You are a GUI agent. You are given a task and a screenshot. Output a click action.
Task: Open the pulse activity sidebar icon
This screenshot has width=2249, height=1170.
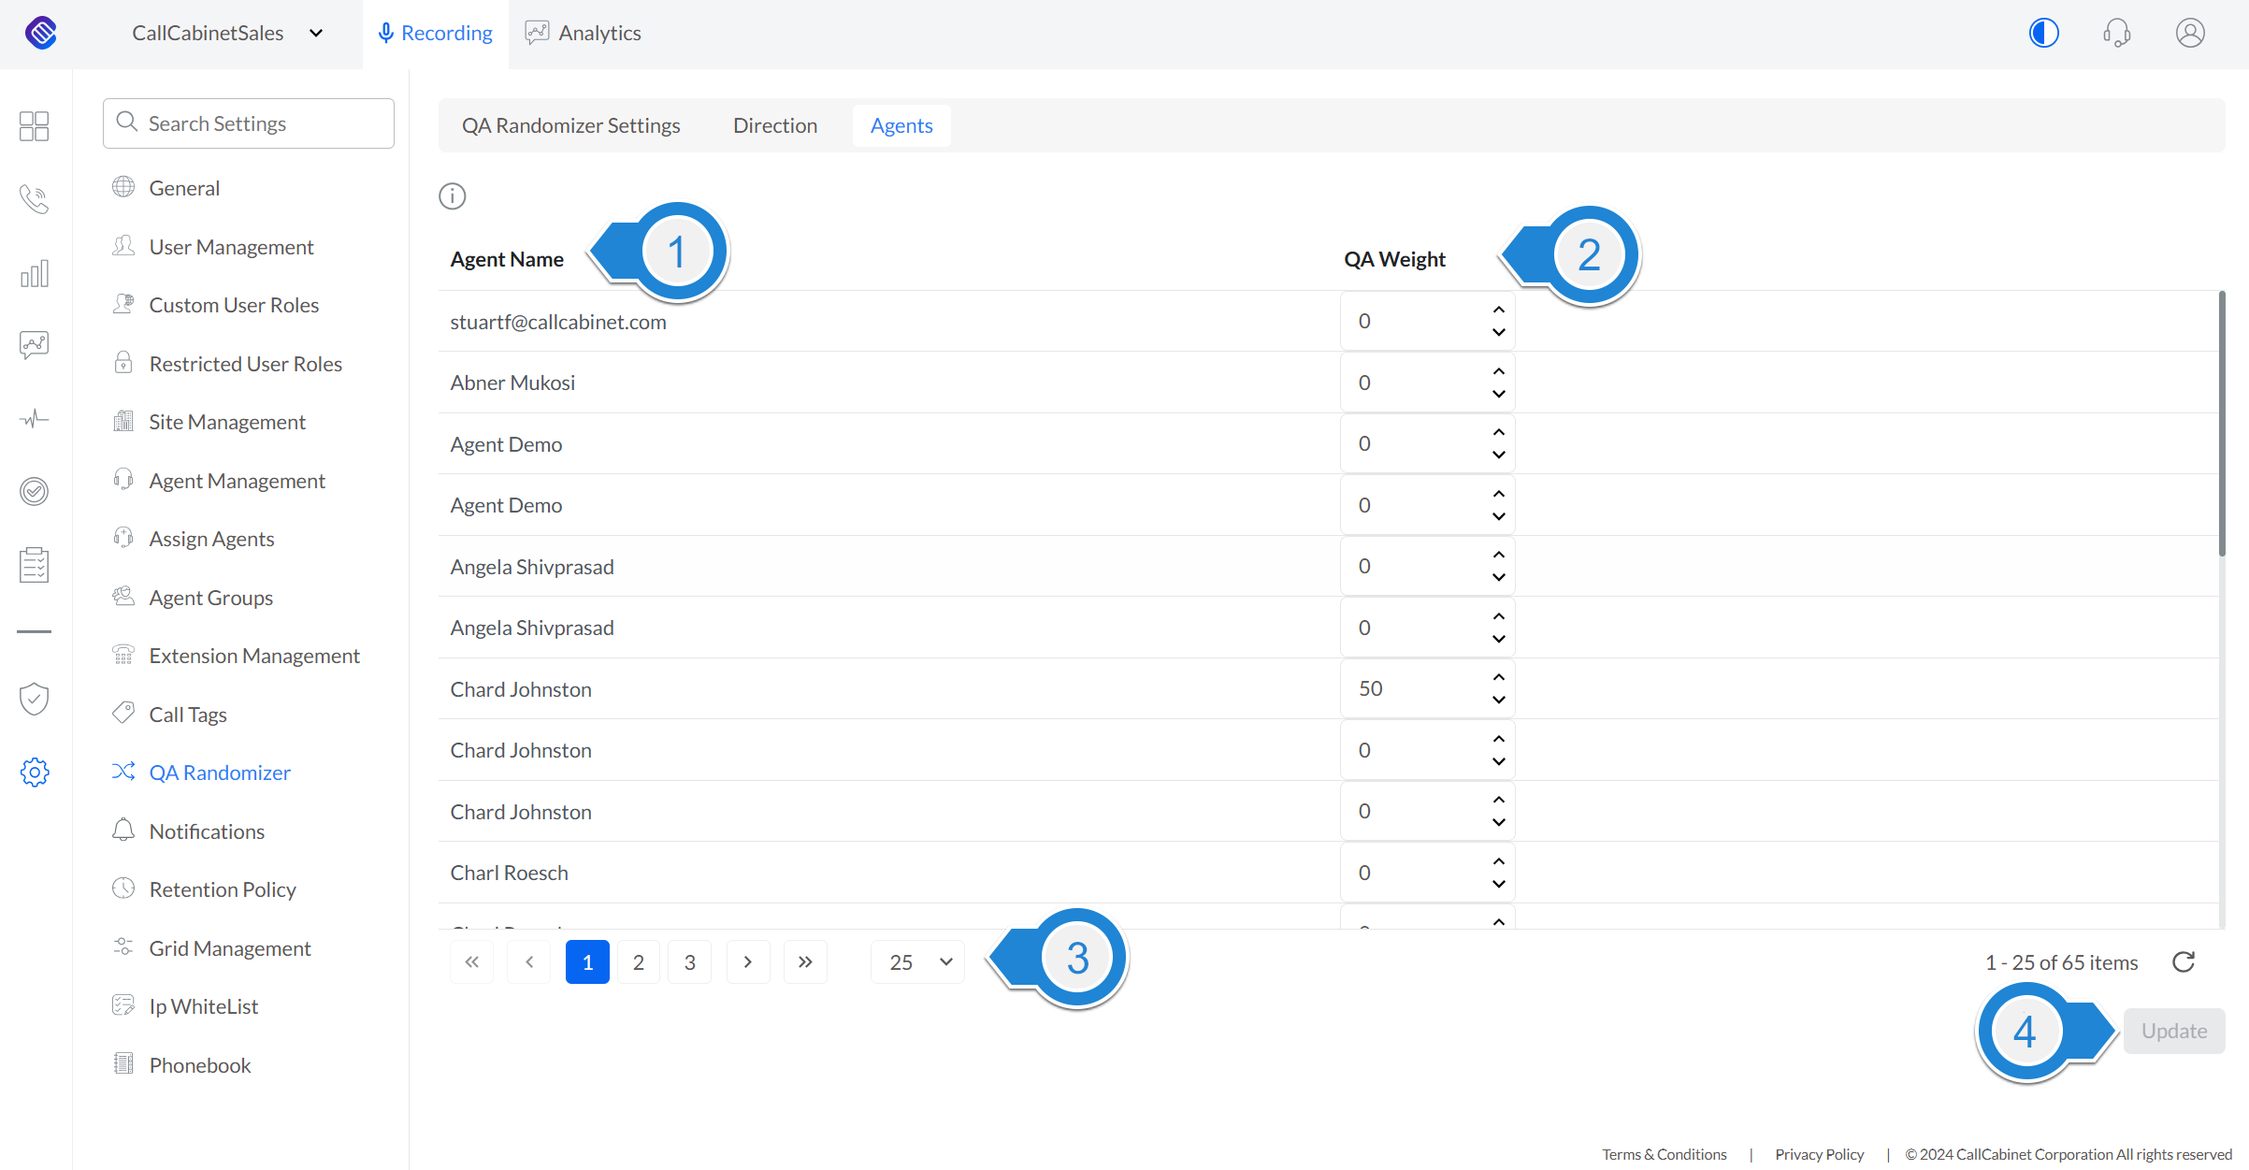coord(35,418)
